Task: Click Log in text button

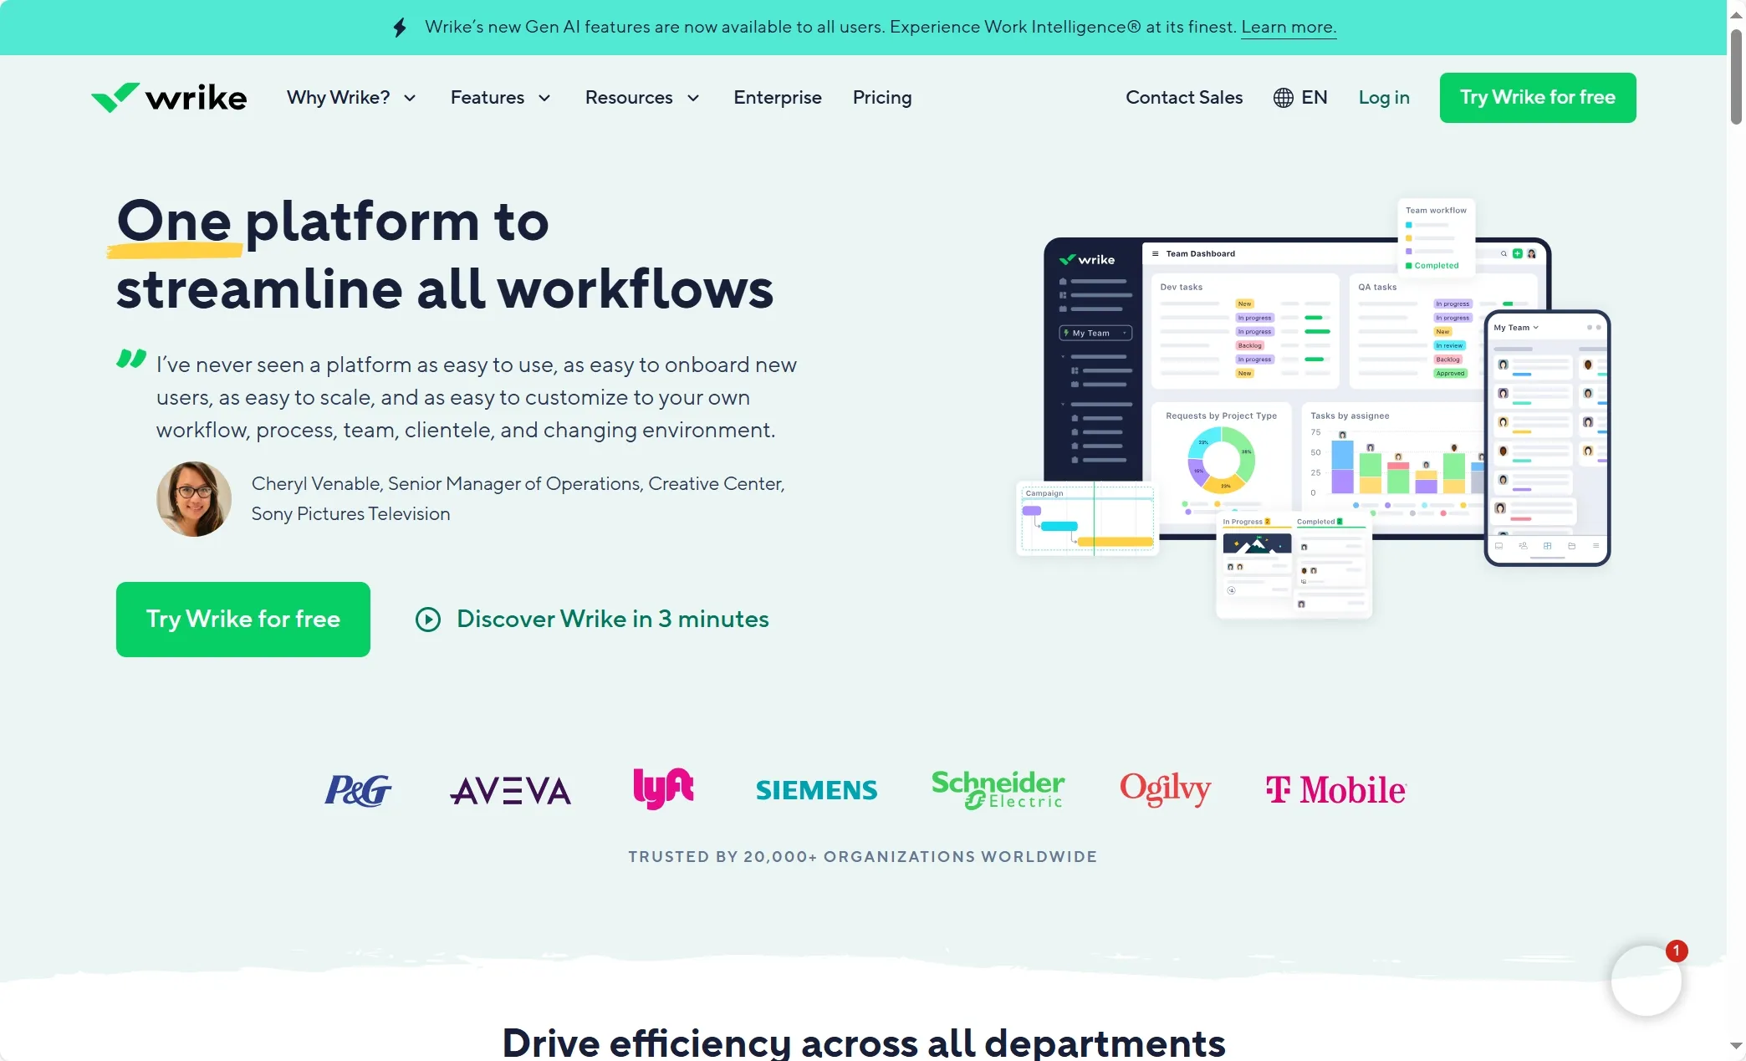Action: coord(1383,97)
